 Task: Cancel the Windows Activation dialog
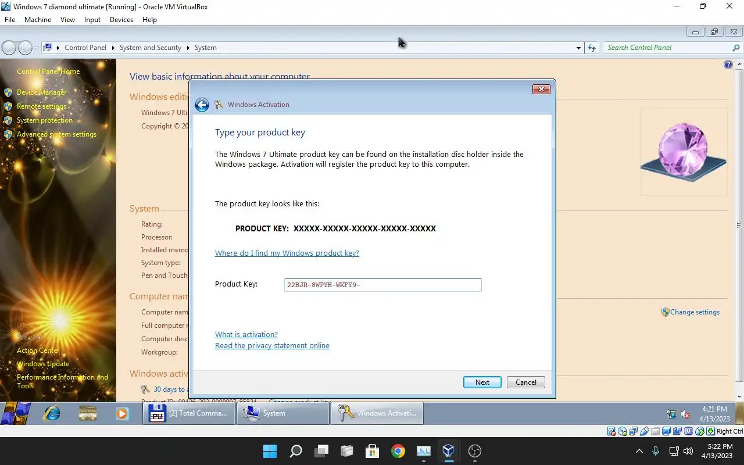pos(525,382)
